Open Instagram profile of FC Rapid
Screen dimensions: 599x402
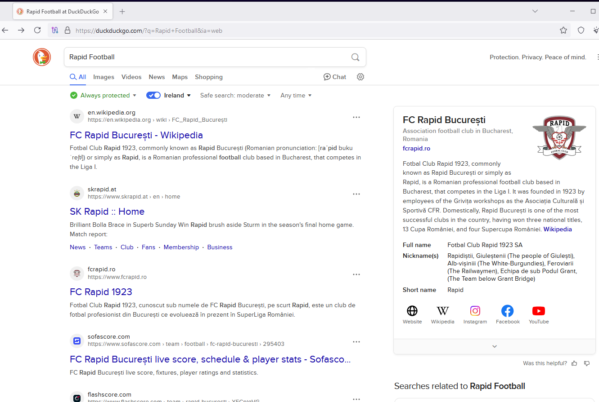pos(475,315)
